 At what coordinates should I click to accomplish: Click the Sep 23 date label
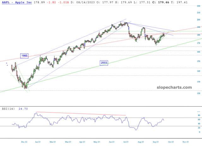pyautogui.click(x=156, y=142)
